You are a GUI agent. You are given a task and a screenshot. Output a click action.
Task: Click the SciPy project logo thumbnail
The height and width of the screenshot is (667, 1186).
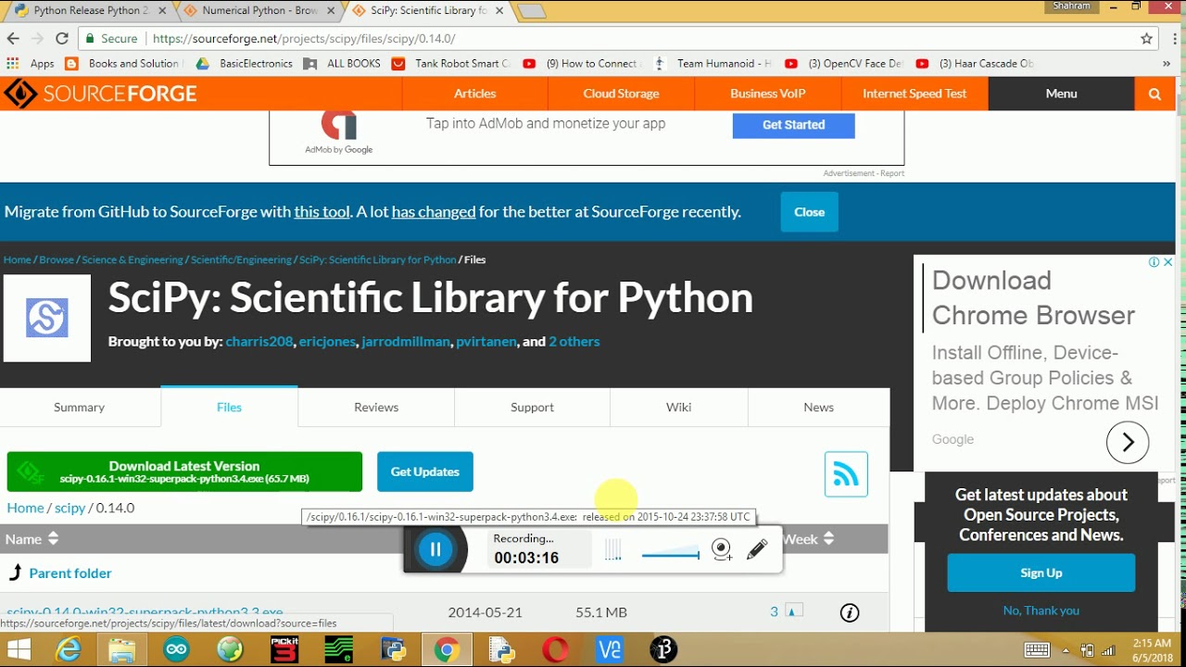(47, 318)
